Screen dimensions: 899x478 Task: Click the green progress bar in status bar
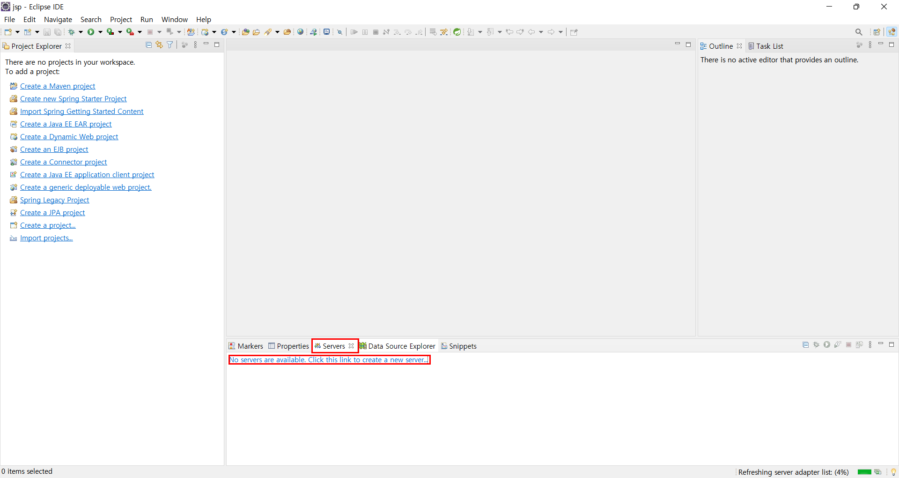click(x=864, y=472)
